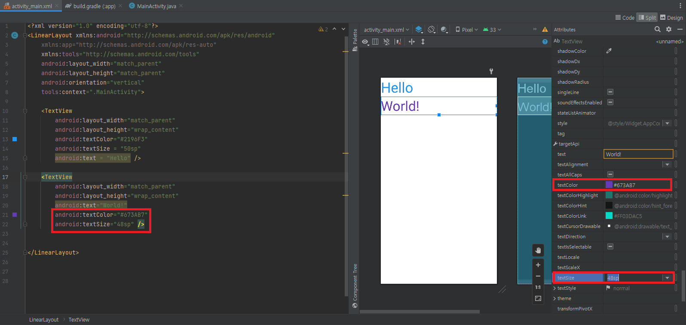The height and width of the screenshot is (325, 686).
Task: Zoom out of the design preview
Action: click(538, 276)
